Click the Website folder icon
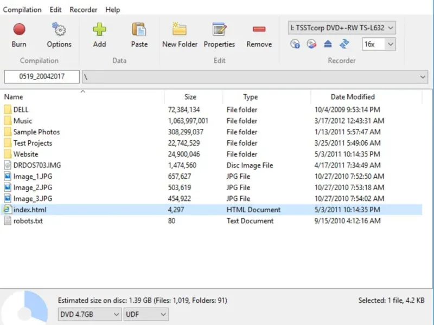Viewport: 434px width, 325px height. 8,154
